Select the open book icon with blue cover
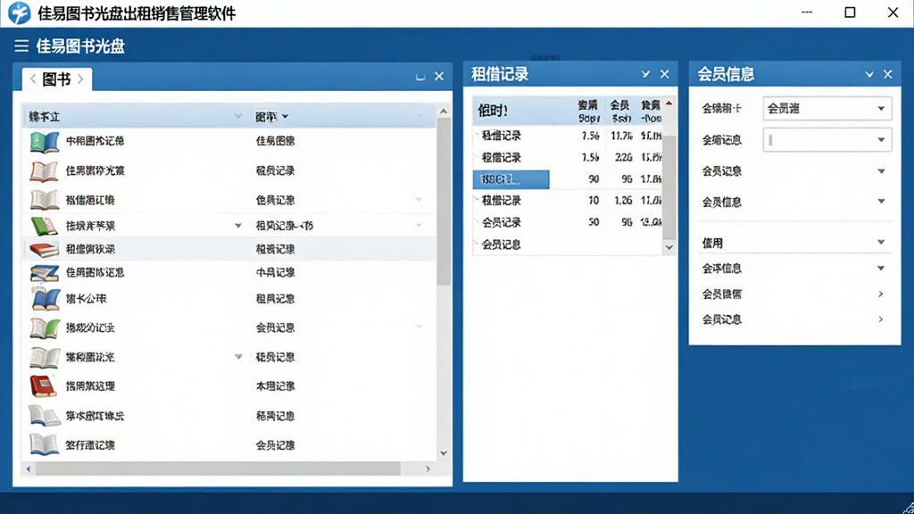The width and height of the screenshot is (914, 514). [46, 299]
